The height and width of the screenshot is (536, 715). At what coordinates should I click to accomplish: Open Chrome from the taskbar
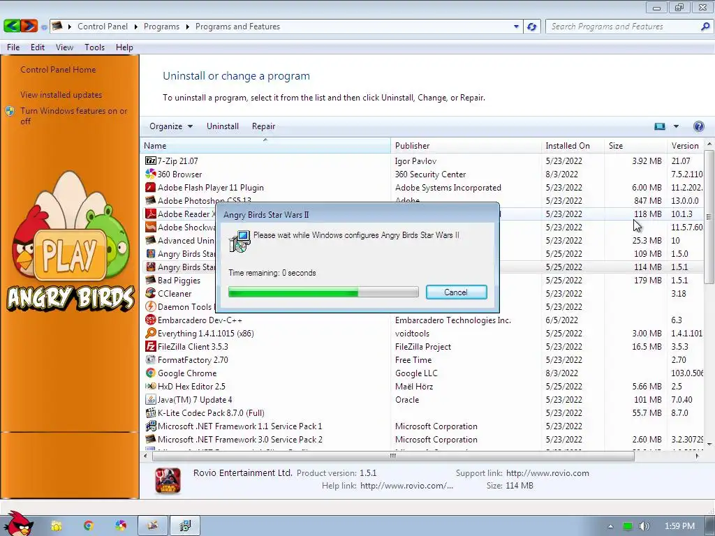(x=88, y=526)
